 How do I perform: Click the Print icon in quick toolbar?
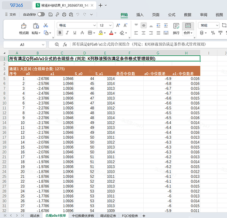click(64, 14)
